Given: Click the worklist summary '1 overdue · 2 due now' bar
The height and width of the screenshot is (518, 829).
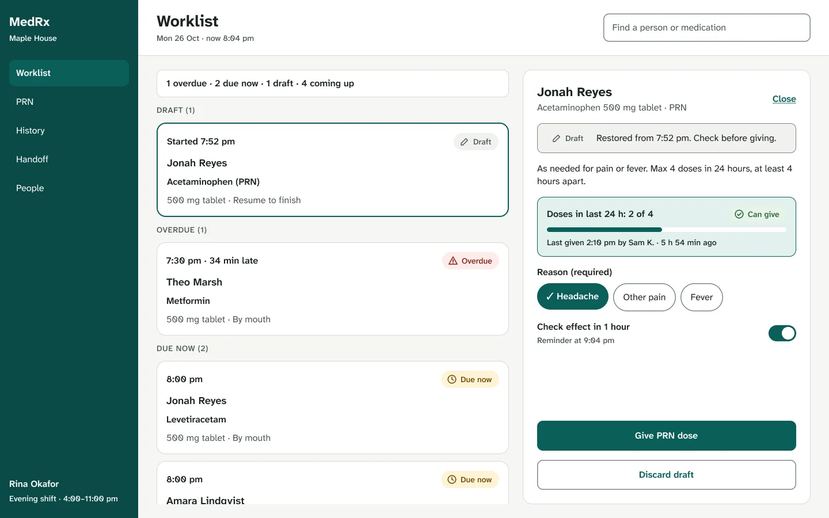Looking at the screenshot, I should pos(333,83).
